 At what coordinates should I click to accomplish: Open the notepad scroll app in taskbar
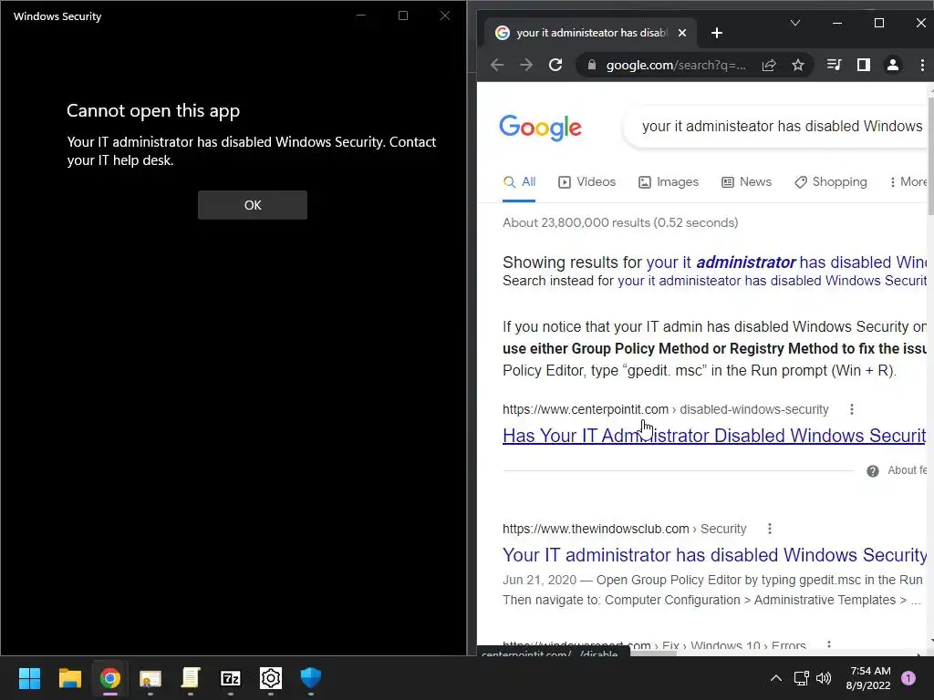[190, 678]
